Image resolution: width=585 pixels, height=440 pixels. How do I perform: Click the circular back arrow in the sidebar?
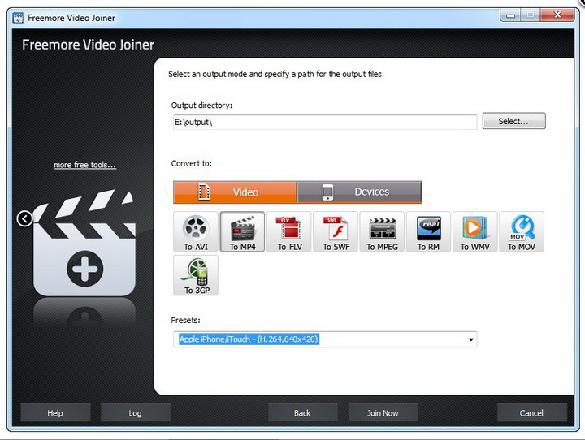click(x=25, y=218)
